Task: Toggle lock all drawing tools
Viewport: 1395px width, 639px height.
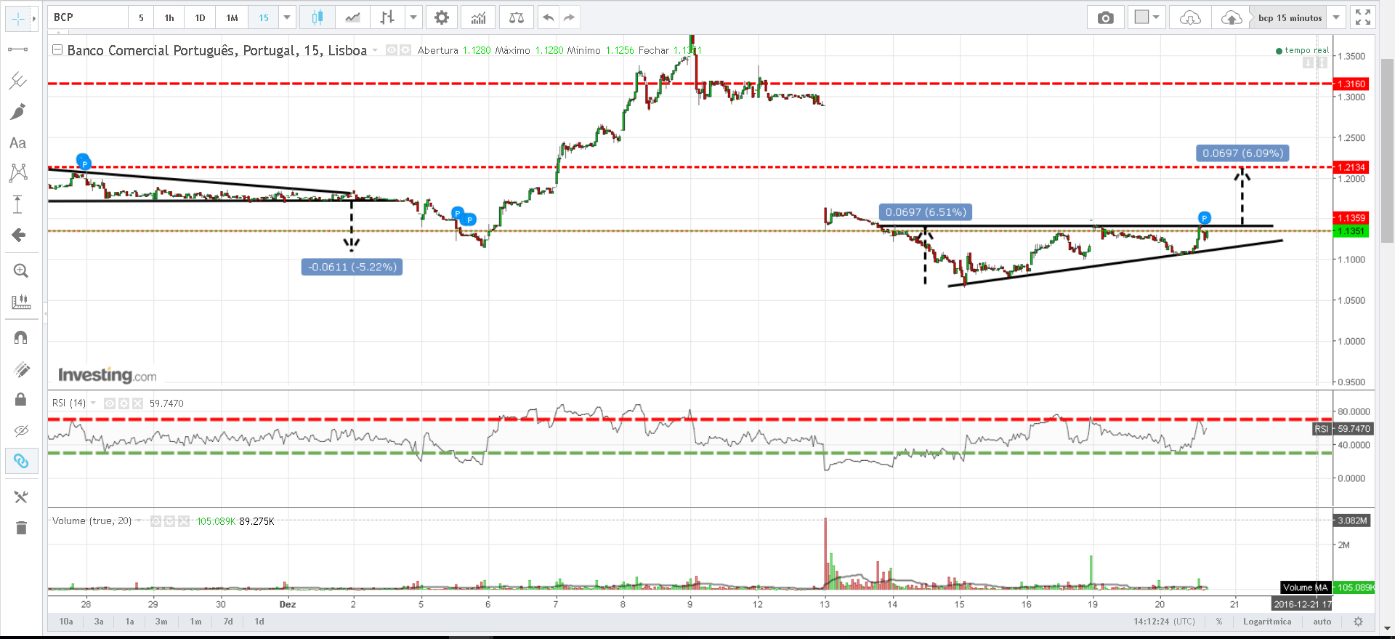Action: (21, 399)
